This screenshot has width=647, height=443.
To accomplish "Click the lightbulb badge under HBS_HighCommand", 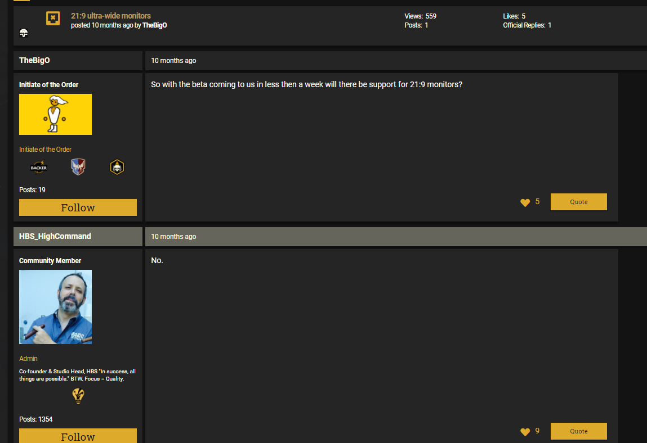I will point(78,396).
